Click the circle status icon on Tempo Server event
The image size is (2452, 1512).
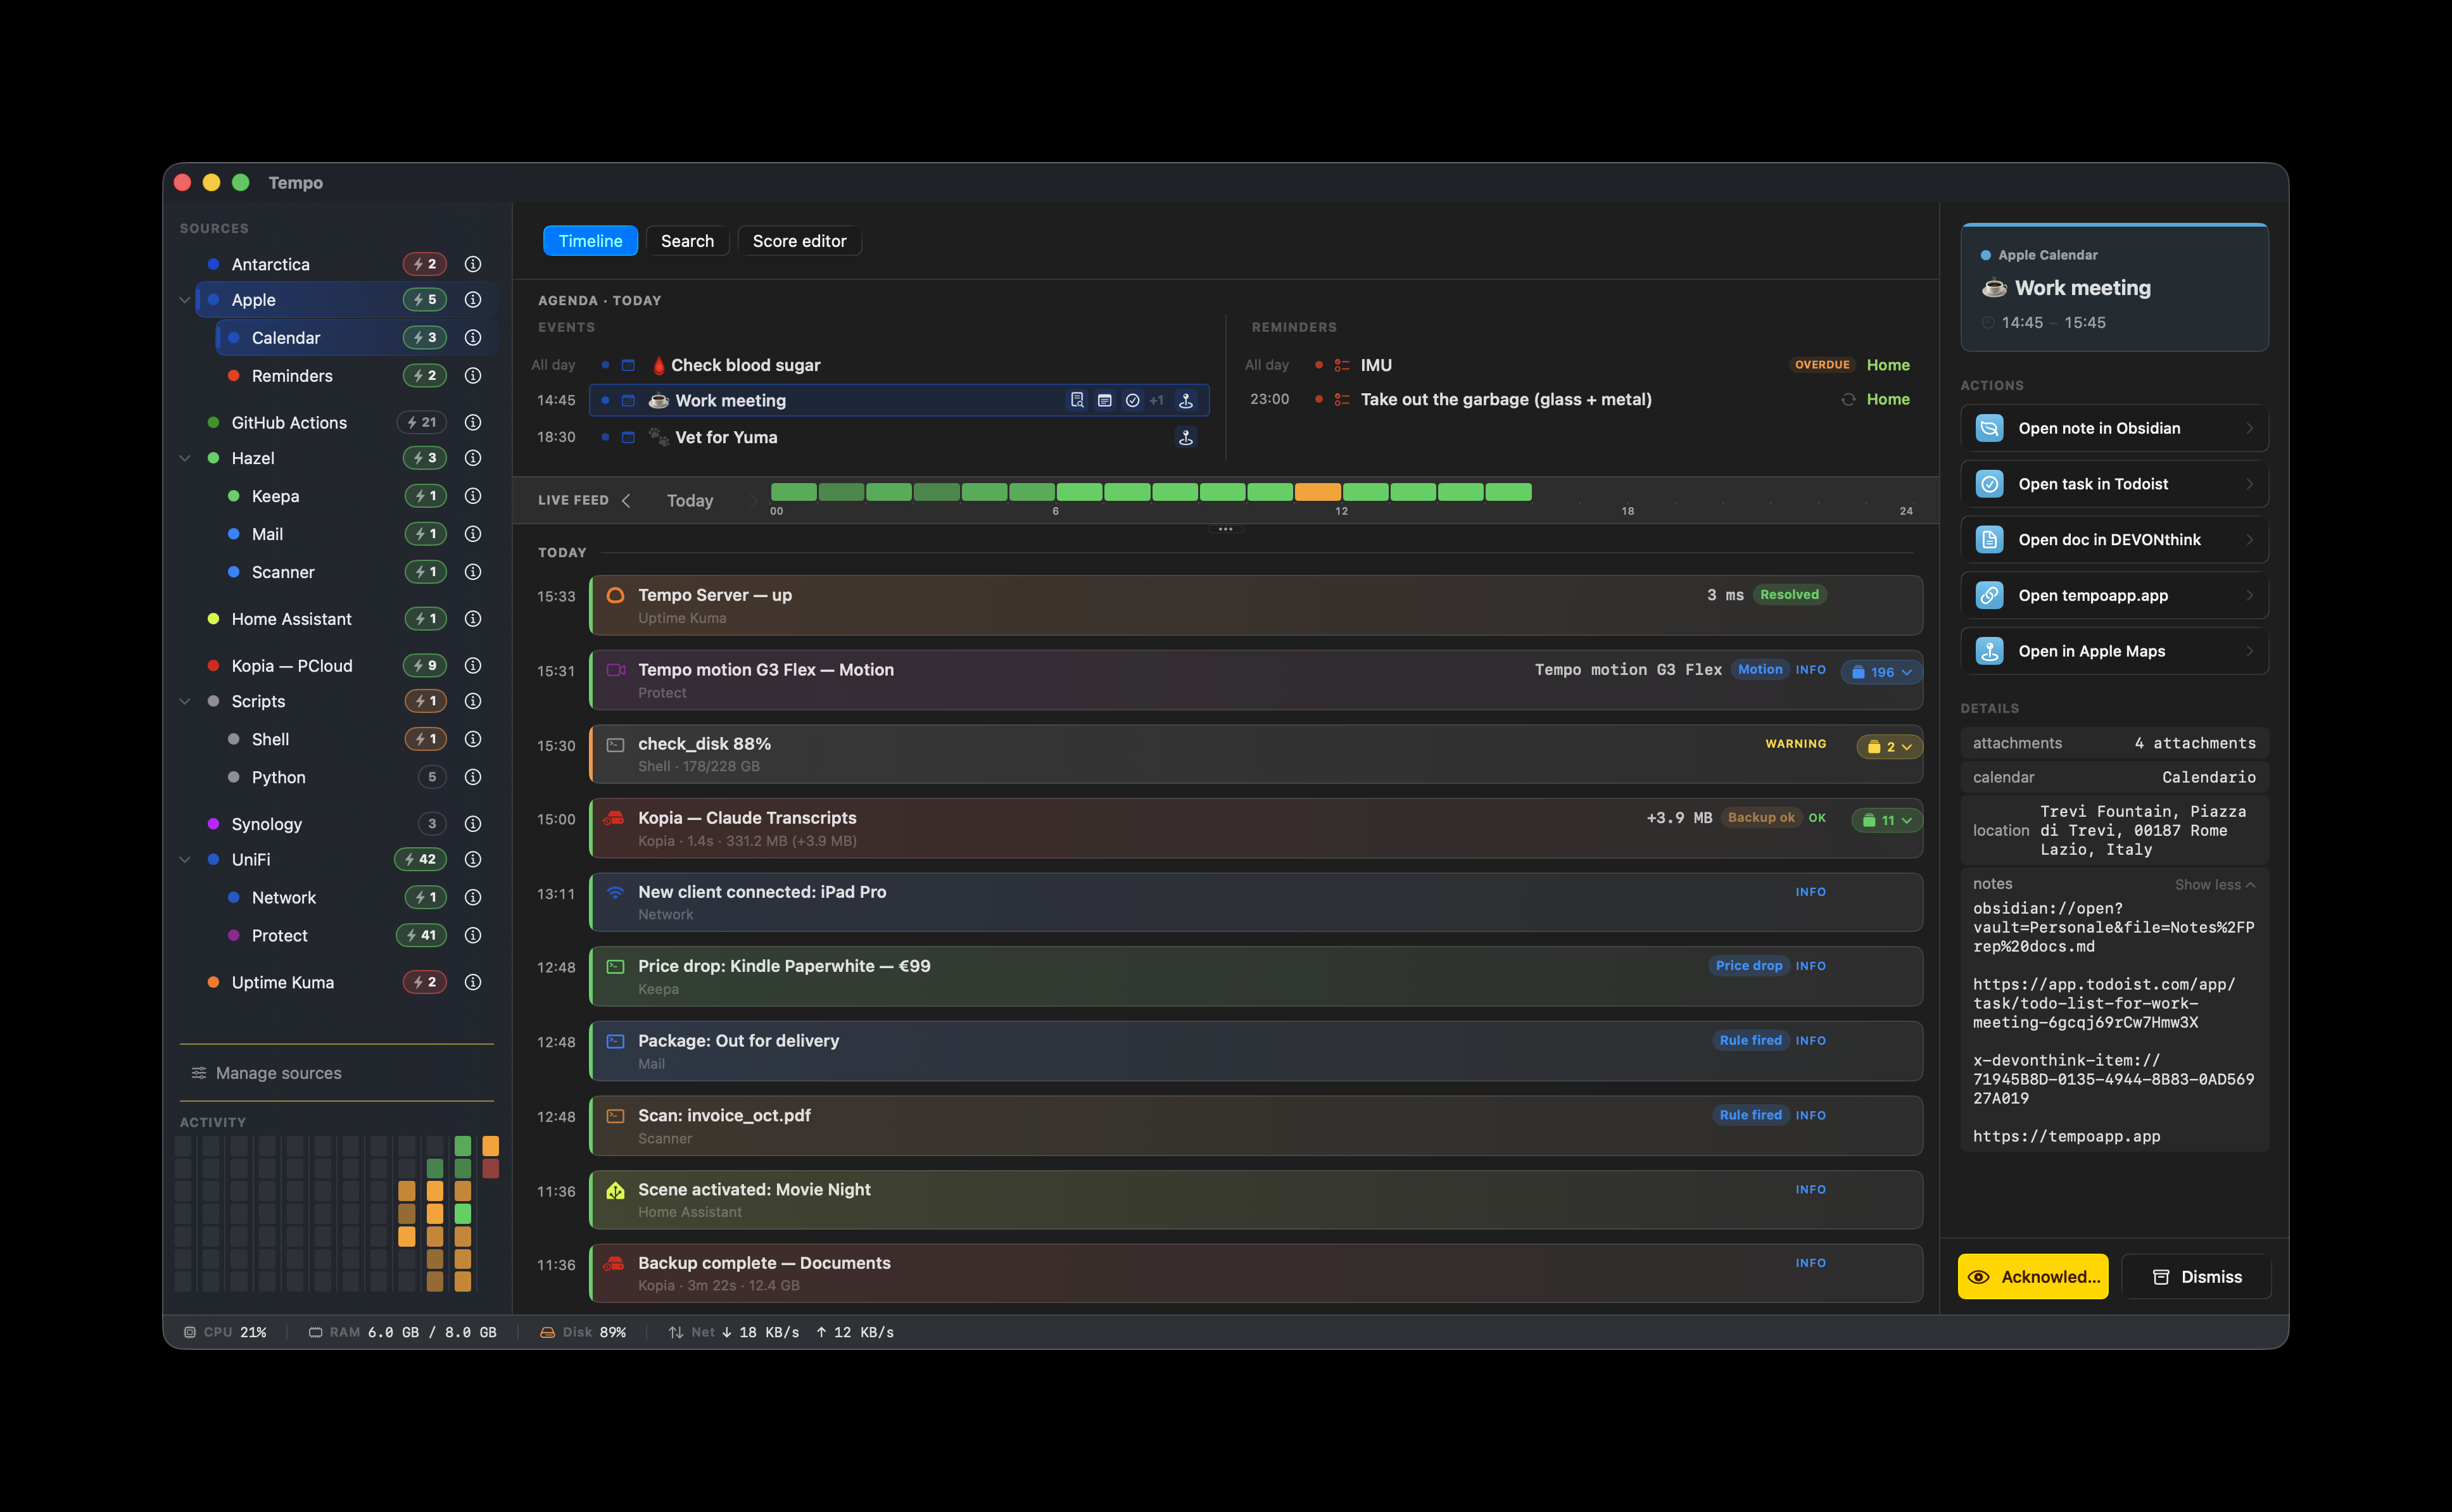(x=616, y=595)
